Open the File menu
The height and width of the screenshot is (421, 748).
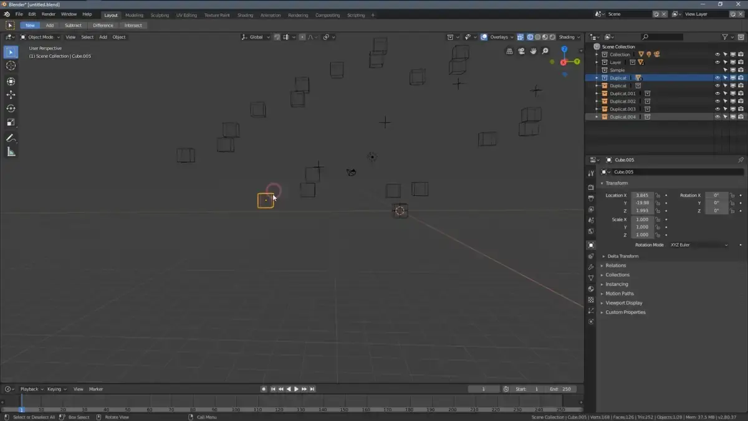[x=19, y=14]
